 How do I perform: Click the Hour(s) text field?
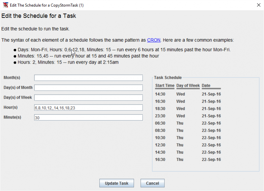tap(88, 108)
